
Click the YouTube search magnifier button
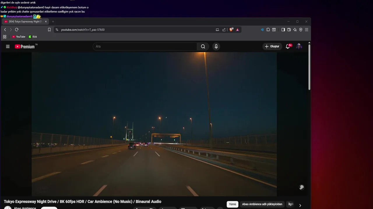203,46
